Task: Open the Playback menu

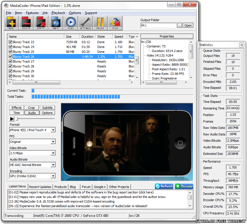Action: click(x=58, y=13)
